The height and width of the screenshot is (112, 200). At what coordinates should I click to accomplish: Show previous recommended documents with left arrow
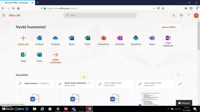click(x=172, y=75)
